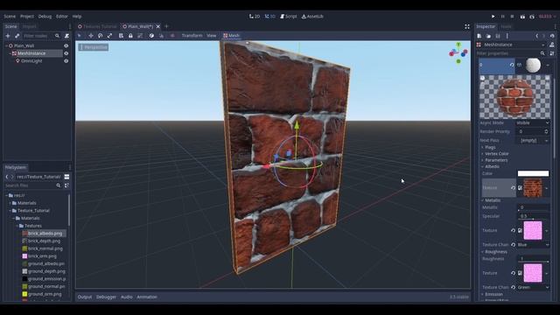
Task: Open the Help menu
Action: (x=77, y=17)
